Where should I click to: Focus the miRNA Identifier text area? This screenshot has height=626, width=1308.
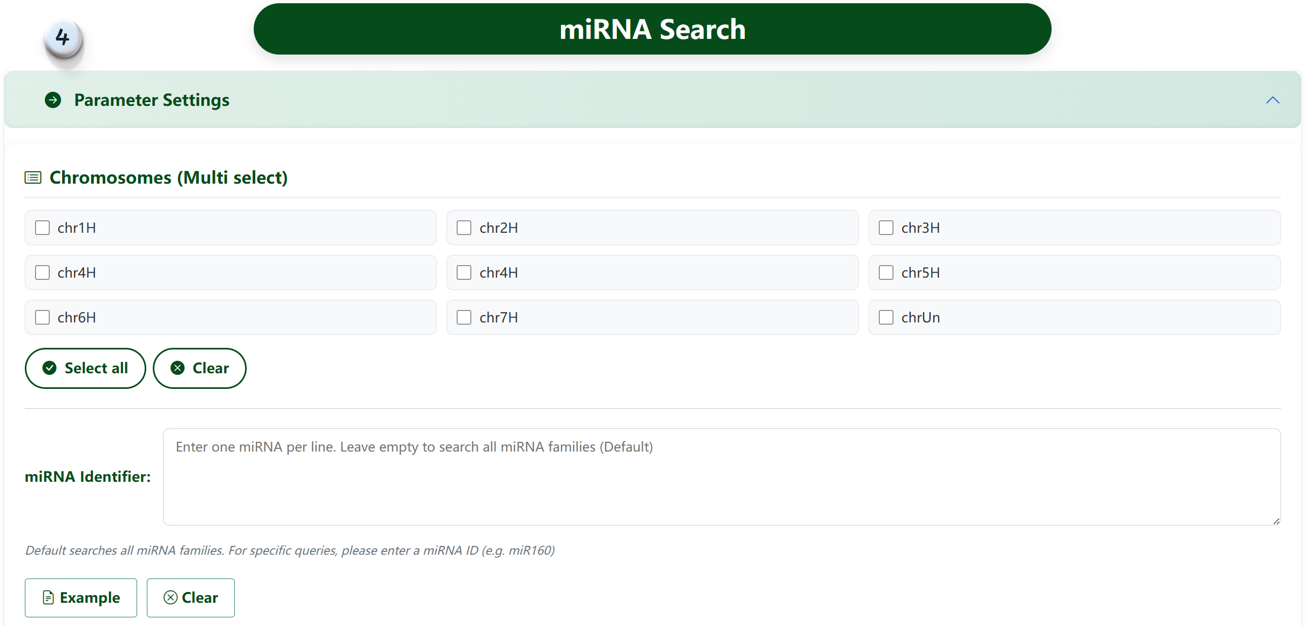click(722, 477)
